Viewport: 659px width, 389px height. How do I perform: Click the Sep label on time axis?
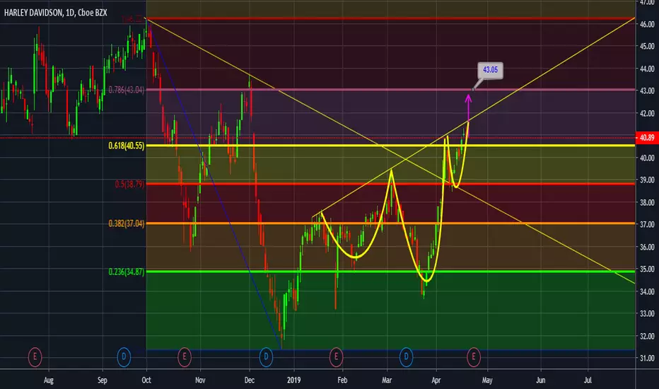pyautogui.click(x=102, y=381)
